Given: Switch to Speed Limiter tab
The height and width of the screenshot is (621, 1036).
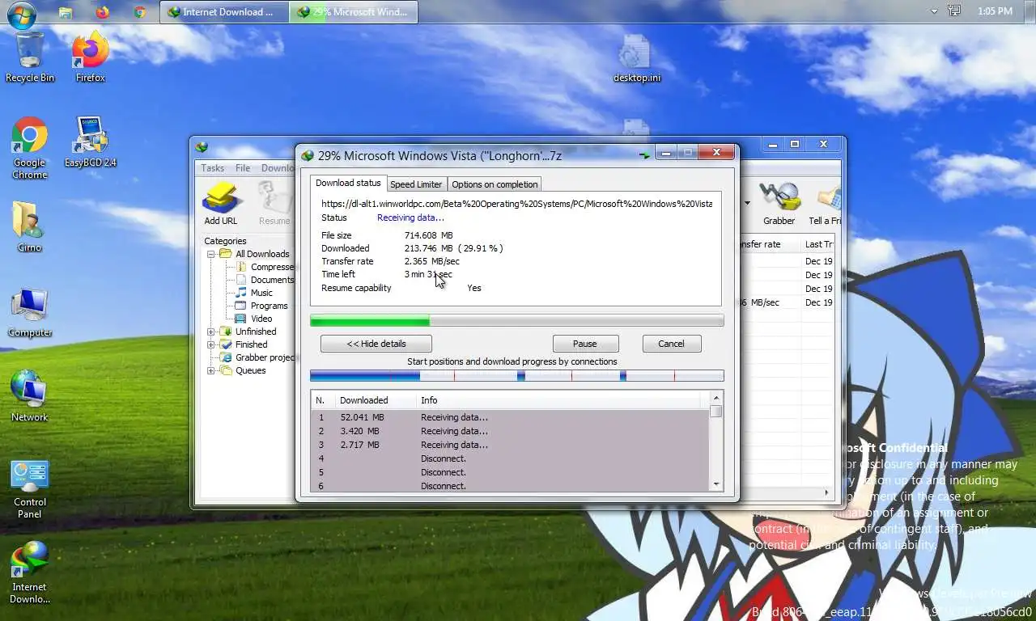Looking at the screenshot, I should click(x=416, y=184).
